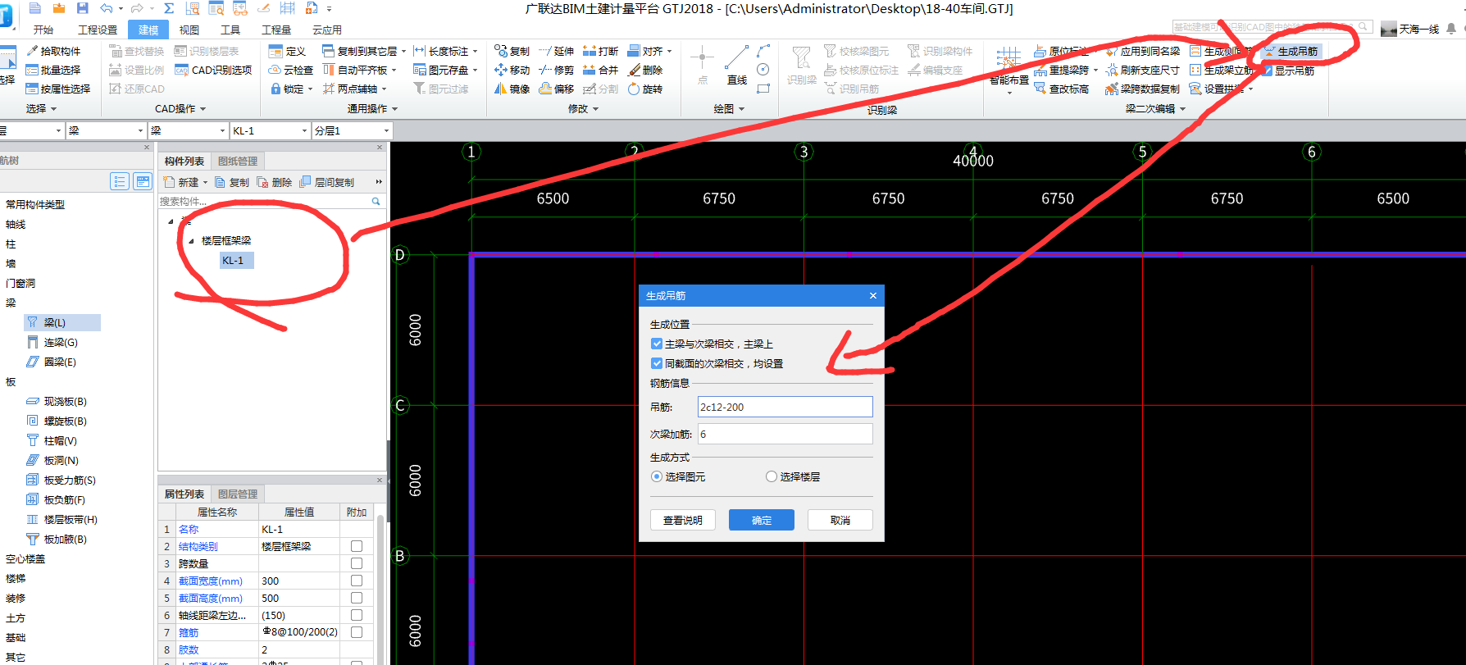Select the 选择楼层 radio option

(x=772, y=476)
